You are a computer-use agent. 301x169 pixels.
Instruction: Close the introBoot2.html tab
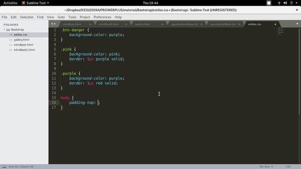[126, 24]
